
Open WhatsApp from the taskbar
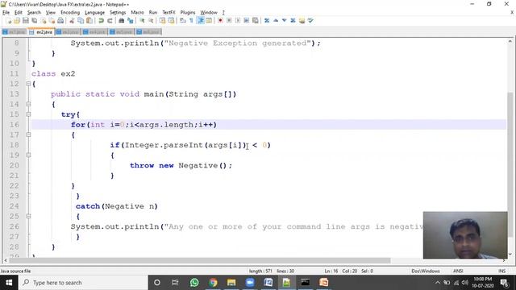pyautogui.click(x=194, y=283)
